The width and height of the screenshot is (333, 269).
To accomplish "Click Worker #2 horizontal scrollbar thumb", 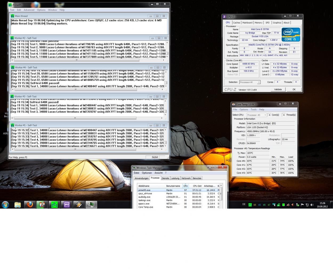I will (76, 60).
